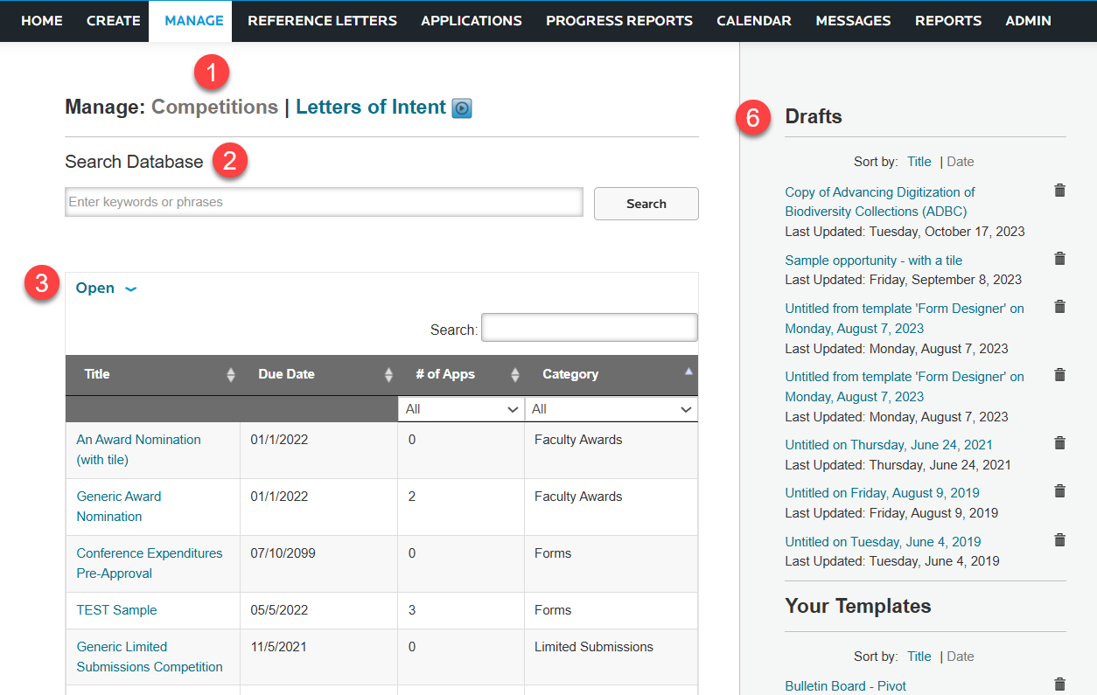
Task: Delete draft Copy of Advancing Digitization
Action: click(x=1059, y=191)
